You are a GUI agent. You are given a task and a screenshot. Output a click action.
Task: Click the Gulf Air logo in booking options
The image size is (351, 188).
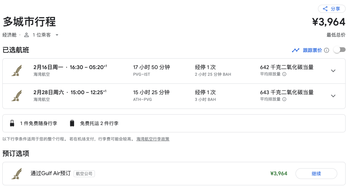coord(17,174)
